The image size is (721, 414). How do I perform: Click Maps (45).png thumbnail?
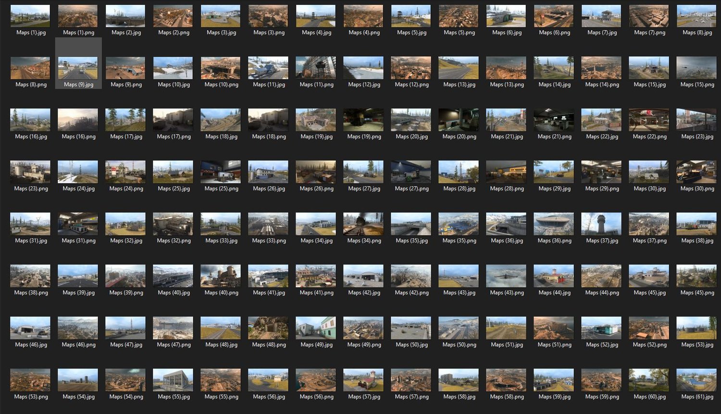[696, 276]
